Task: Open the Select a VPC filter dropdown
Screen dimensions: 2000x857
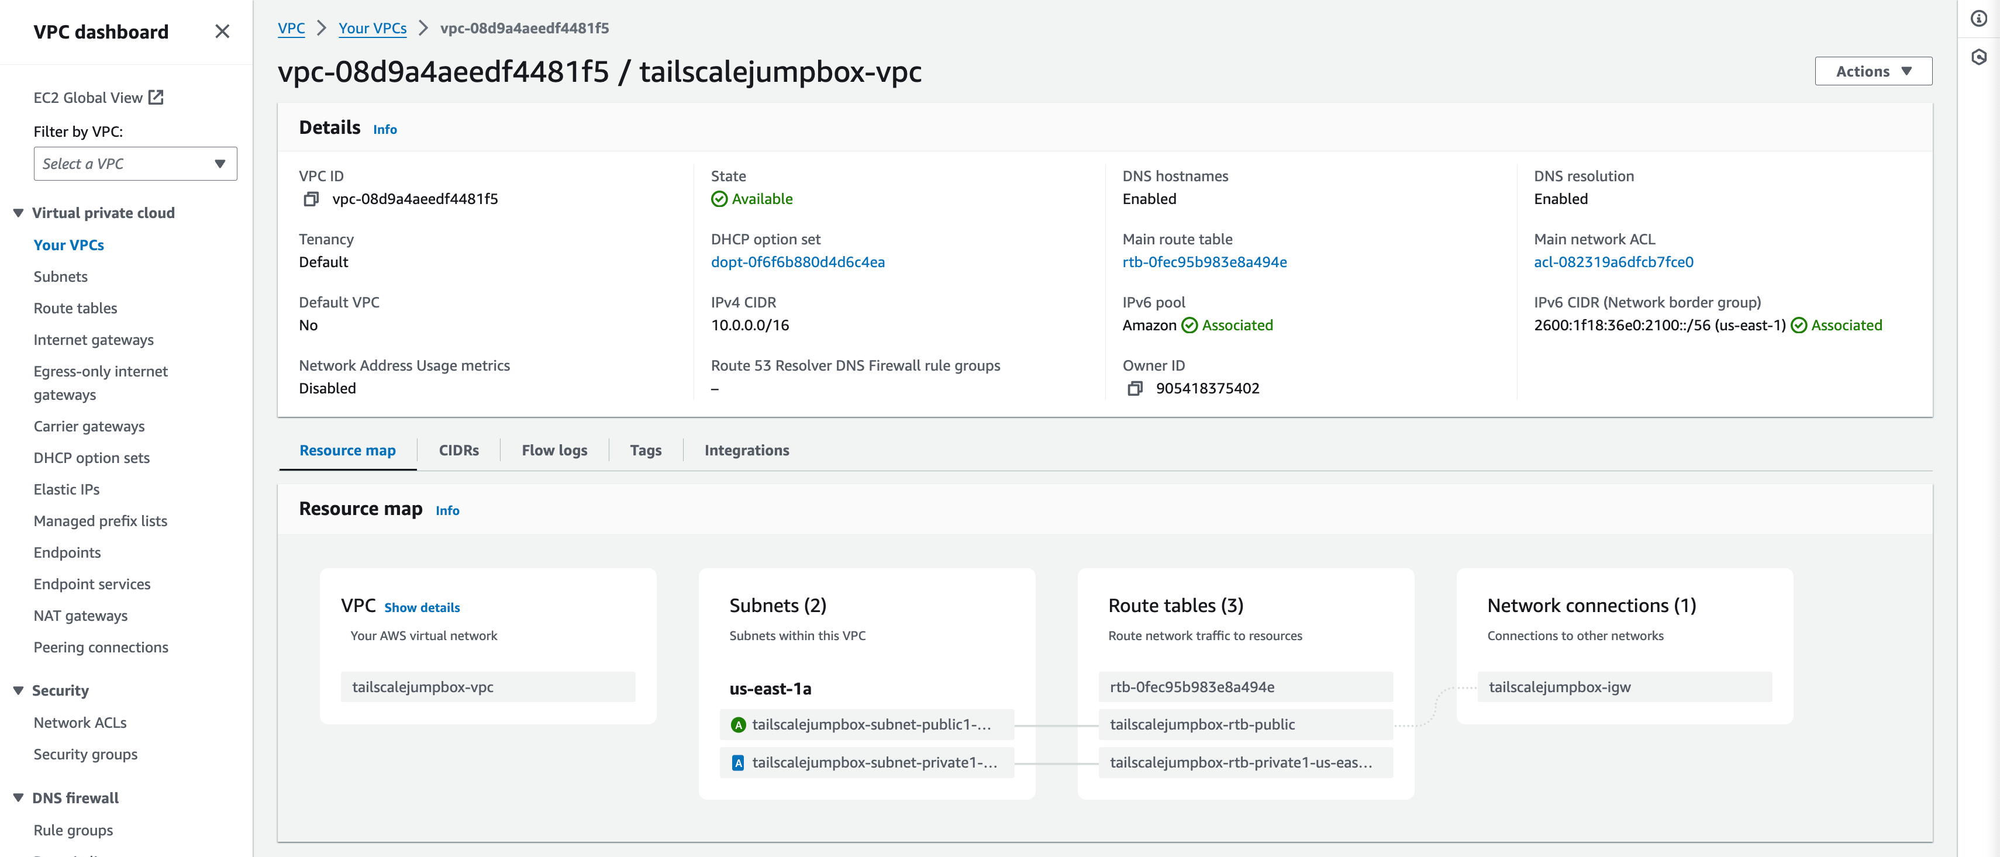Action: click(x=135, y=164)
